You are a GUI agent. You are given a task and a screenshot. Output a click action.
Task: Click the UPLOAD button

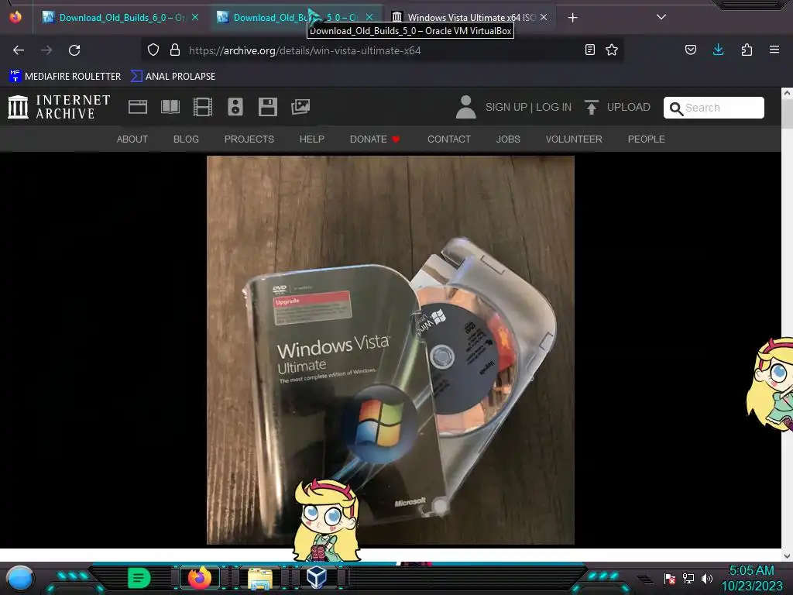[x=617, y=107]
